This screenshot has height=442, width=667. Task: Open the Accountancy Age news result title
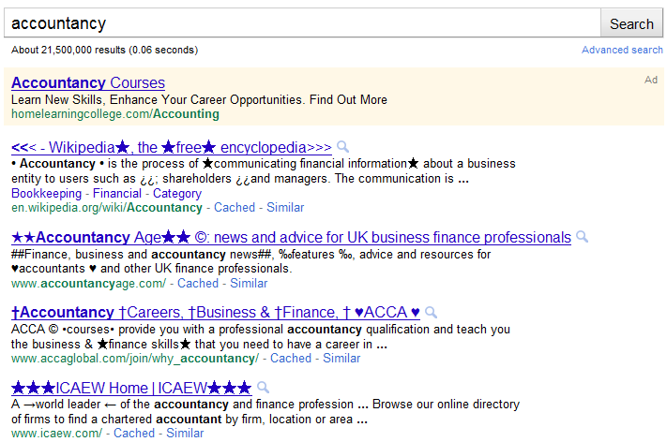point(292,237)
